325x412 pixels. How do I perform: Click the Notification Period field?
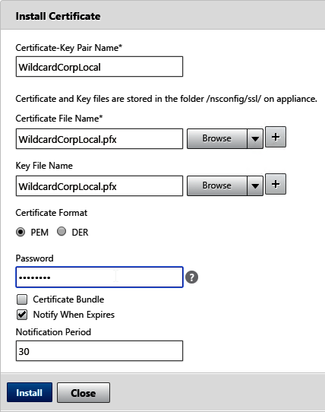[x=99, y=350]
